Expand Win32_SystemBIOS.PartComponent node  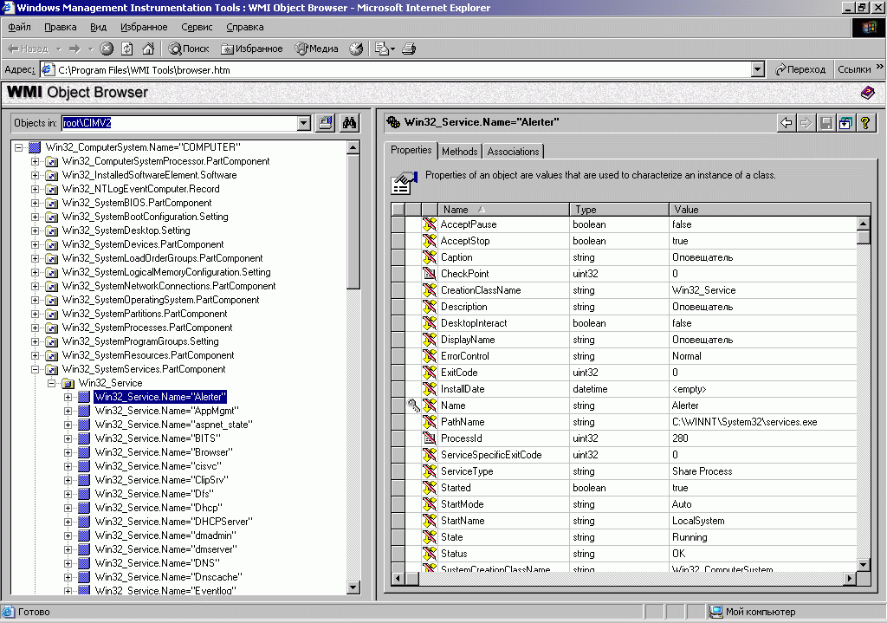tap(35, 203)
